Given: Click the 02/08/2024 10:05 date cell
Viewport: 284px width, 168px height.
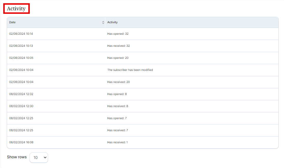Looking at the screenshot, I should pyautogui.click(x=21, y=58).
